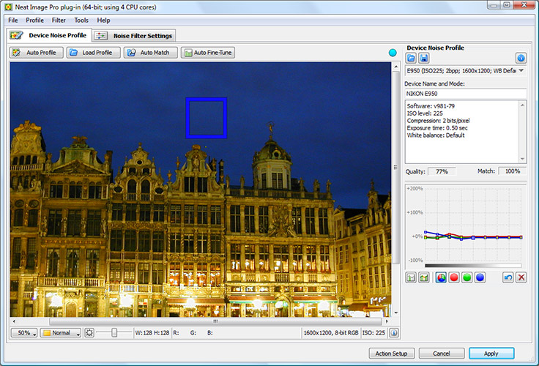Click the 'Exposure time: 0.50 sec' line
This screenshot has height=366, width=539.
click(437, 128)
